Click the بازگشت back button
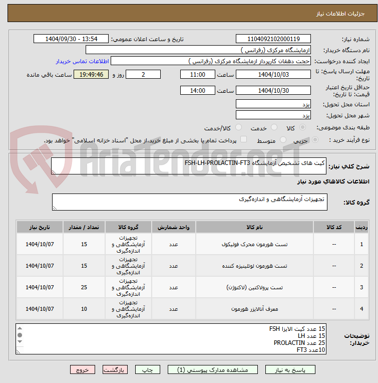 pos(115,369)
